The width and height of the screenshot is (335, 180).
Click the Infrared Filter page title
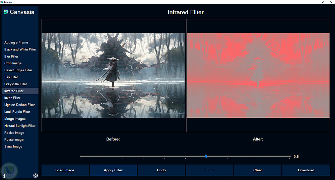point(186,12)
